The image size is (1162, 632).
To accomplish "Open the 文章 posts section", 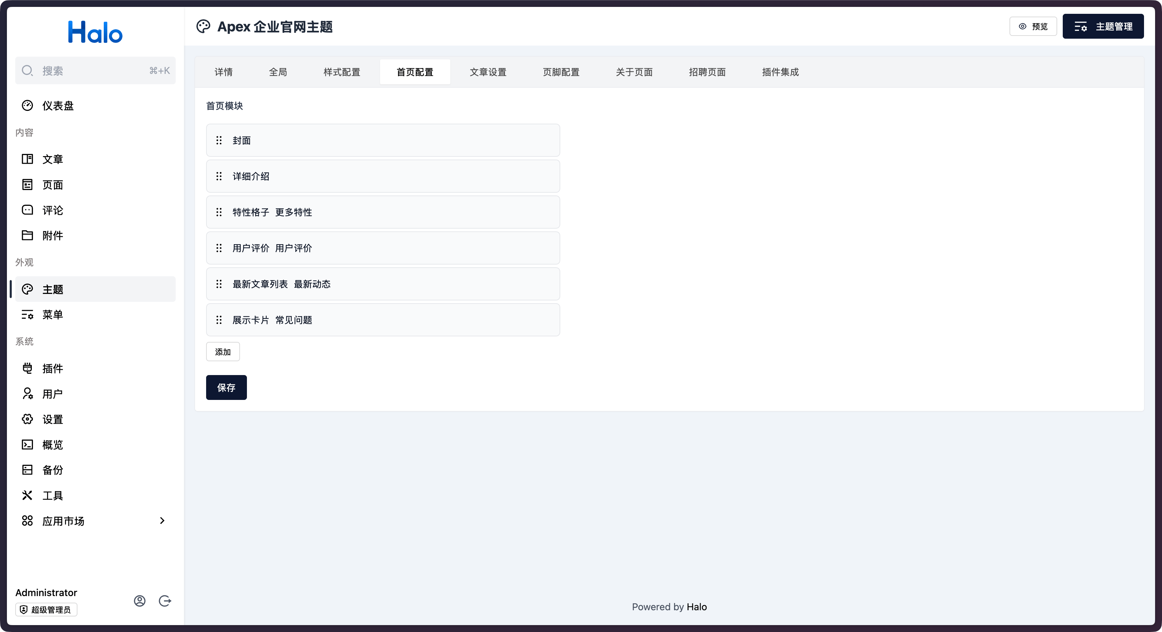I will point(53,159).
